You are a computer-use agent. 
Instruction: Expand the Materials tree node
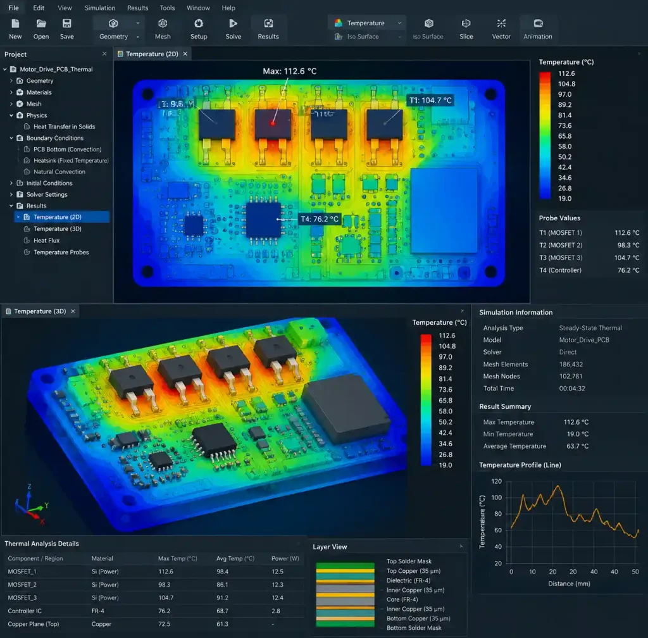11,92
